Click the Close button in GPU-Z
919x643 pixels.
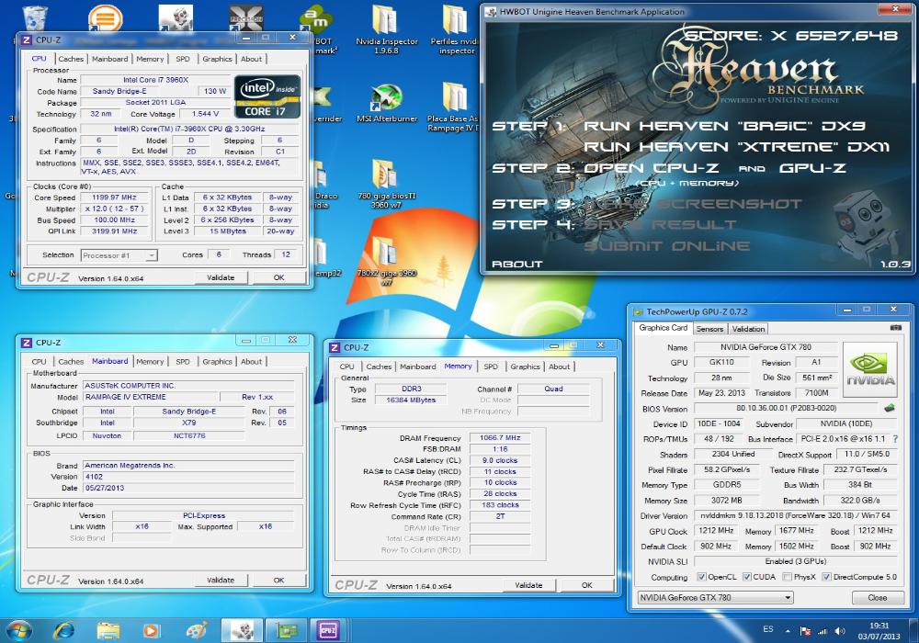pos(878,597)
